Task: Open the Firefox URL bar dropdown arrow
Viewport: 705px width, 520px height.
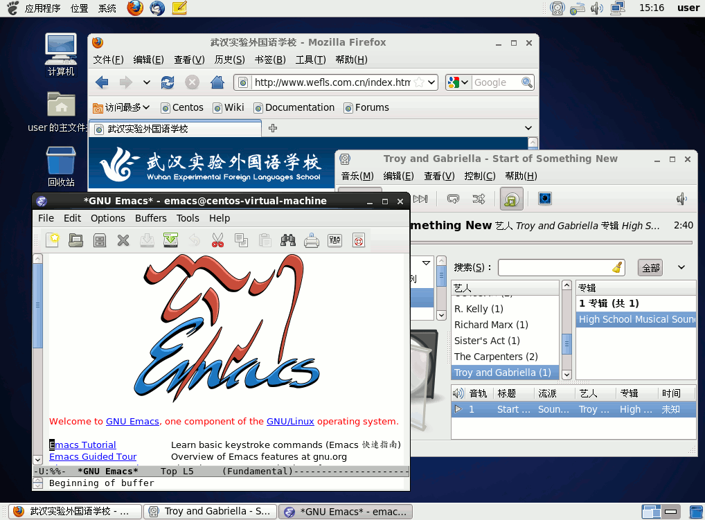Action: pyautogui.click(x=431, y=82)
